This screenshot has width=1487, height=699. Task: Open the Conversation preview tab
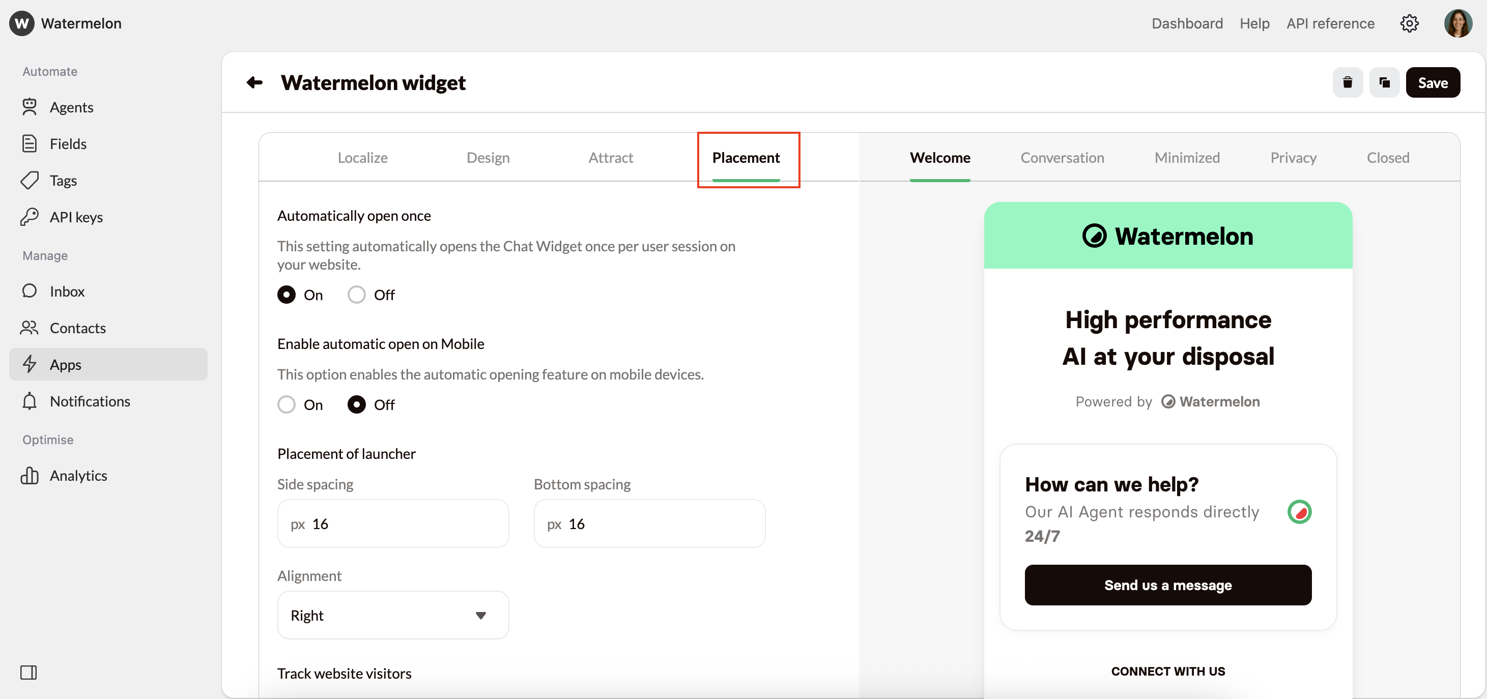1062,157
